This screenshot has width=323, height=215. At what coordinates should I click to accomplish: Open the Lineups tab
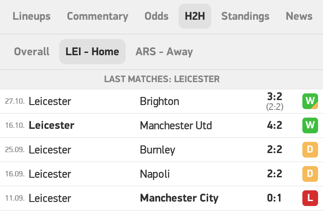tap(31, 16)
